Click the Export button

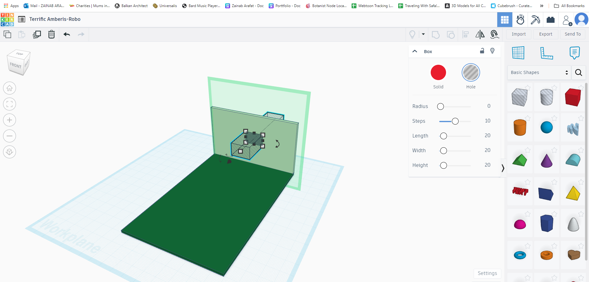pyautogui.click(x=546, y=34)
